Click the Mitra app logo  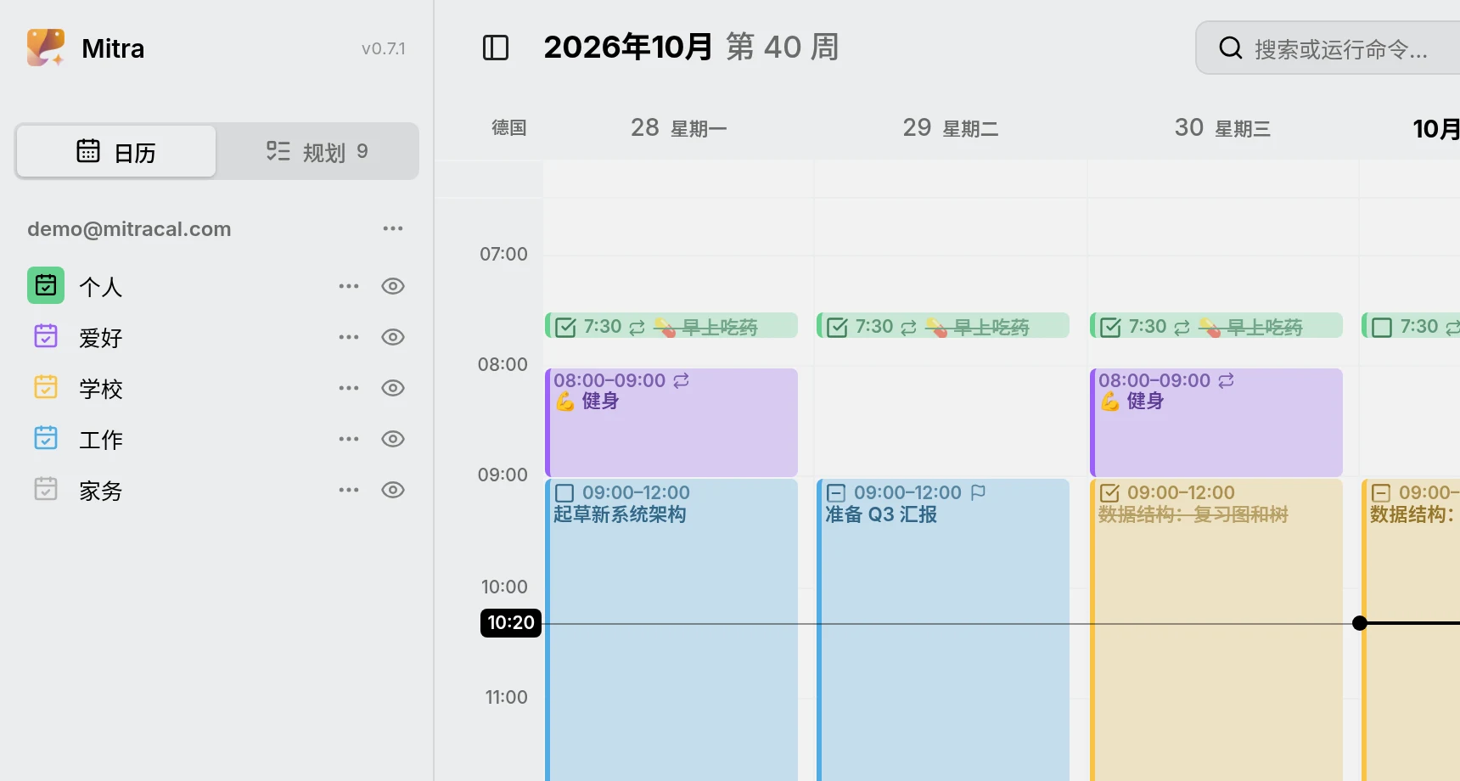click(46, 48)
